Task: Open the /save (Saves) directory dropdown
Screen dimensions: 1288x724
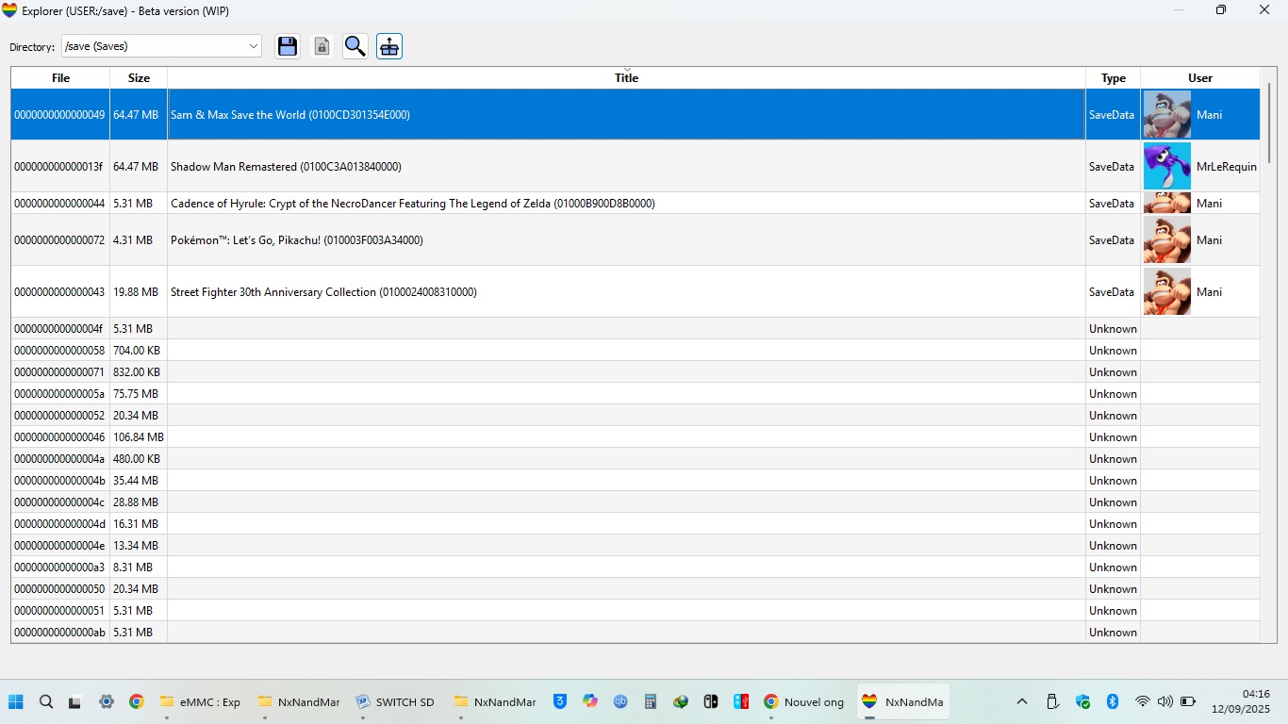Action: (x=161, y=46)
